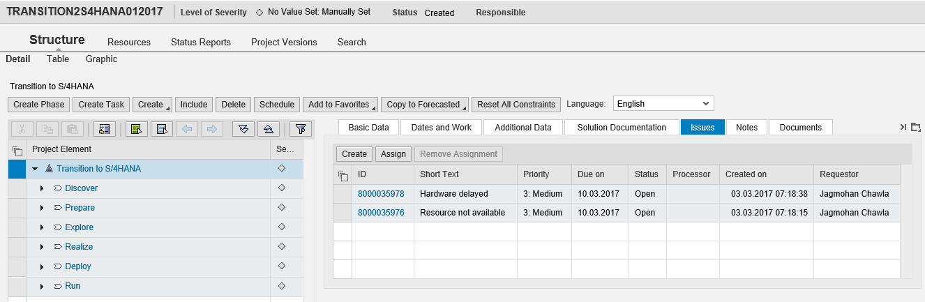Select Realize row via its left selector cell
Image resolution: width=925 pixels, height=302 pixels.
(x=17, y=247)
